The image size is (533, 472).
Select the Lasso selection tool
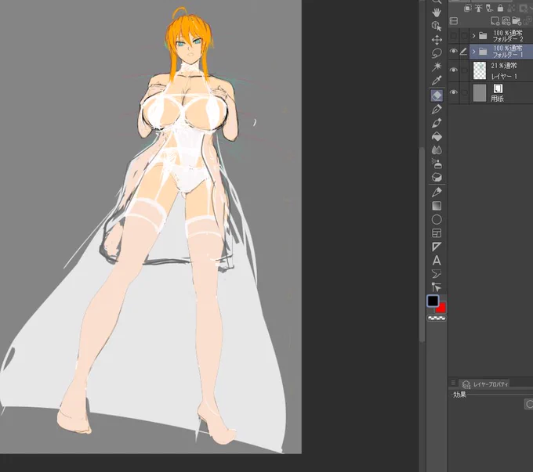click(x=437, y=53)
